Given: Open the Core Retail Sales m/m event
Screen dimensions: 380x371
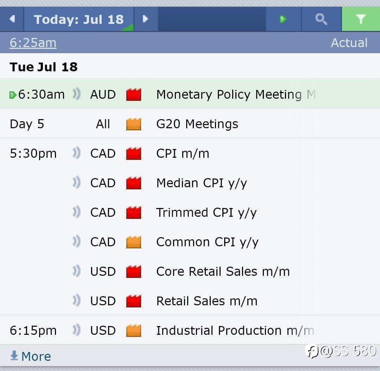Looking at the screenshot, I should [223, 272].
